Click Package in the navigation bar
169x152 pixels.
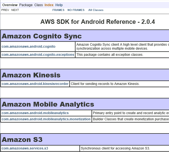tap(26, 5)
